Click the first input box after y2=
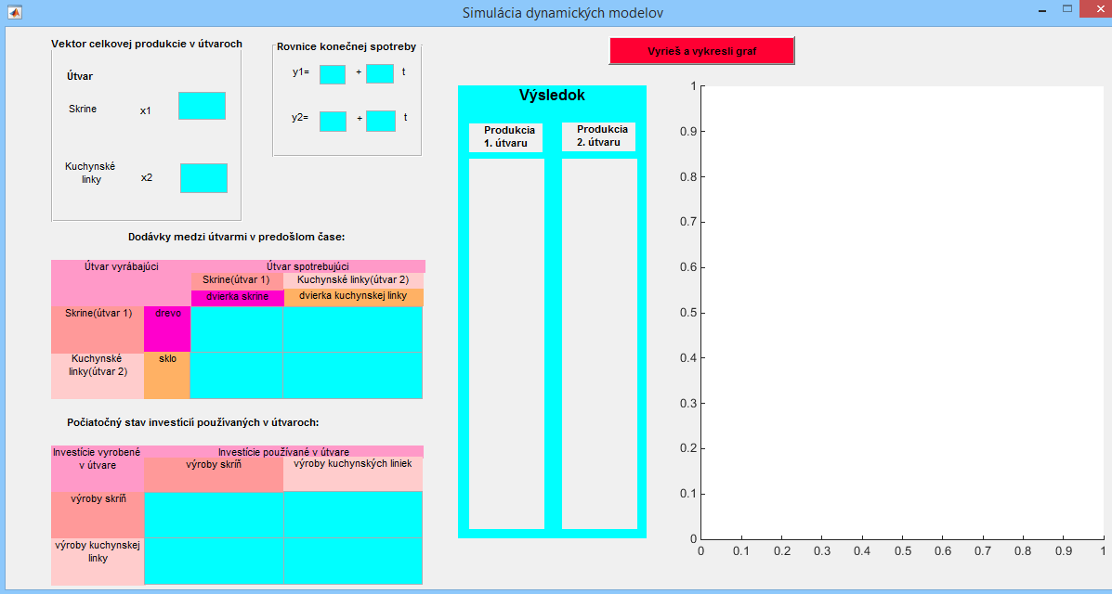Viewport: 1112px width, 594px height. (333, 121)
